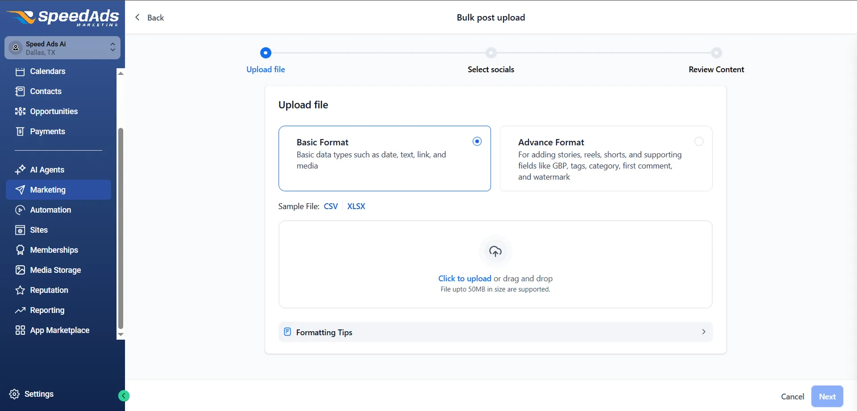Click the sidebar scrollbar down arrow

click(121, 334)
